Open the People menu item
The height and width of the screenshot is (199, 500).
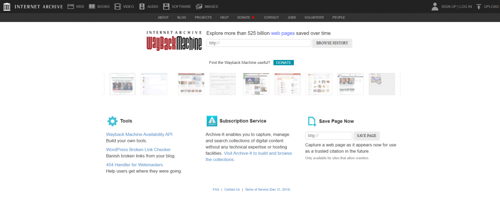pyautogui.click(x=339, y=18)
